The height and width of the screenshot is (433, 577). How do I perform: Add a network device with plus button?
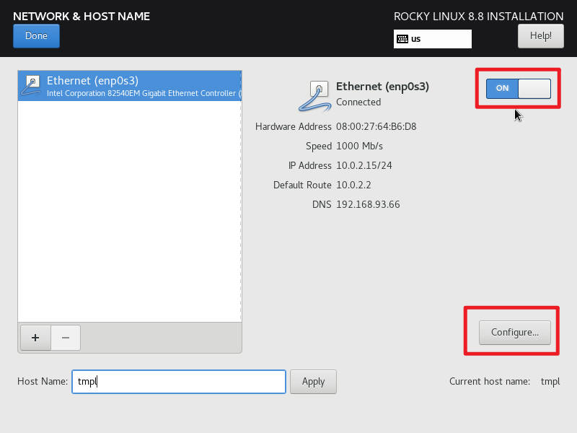point(35,338)
